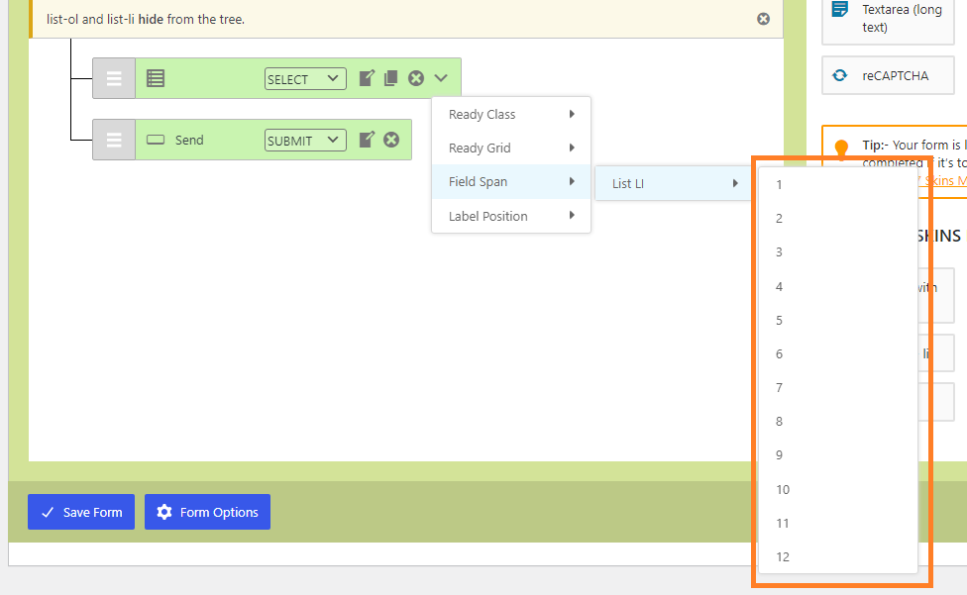Dismiss the yellow list-ol notice
Viewport: 967px width, 595px height.
[x=763, y=19]
